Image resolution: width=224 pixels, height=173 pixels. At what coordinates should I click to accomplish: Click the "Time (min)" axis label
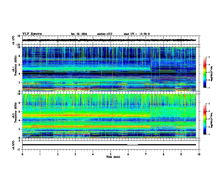pyautogui.click(x=113, y=157)
